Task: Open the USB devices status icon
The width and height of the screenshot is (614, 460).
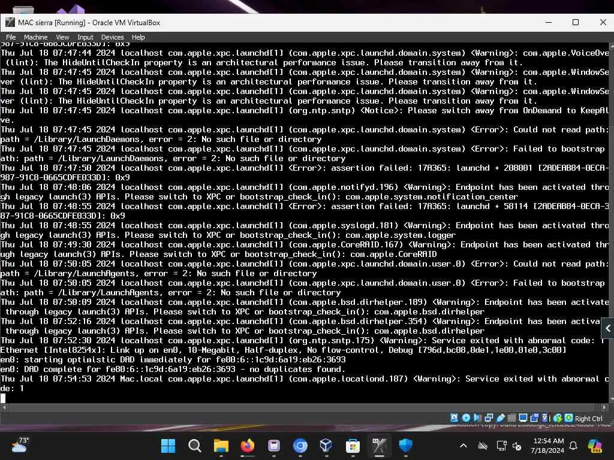Action: click(x=501, y=417)
